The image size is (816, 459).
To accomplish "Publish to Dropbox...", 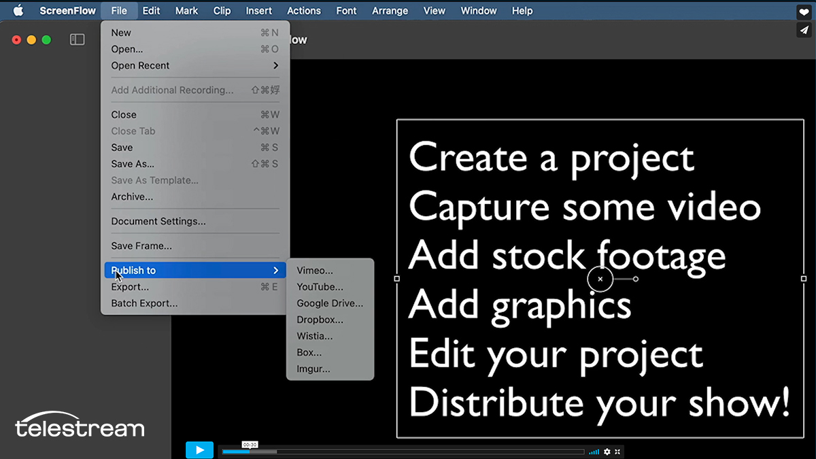I will (330, 320).
